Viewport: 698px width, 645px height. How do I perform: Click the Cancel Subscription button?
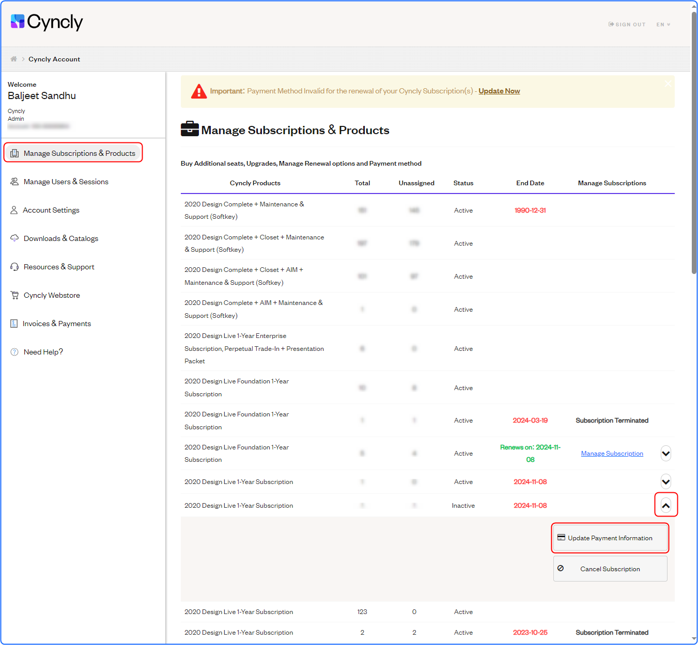tap(610, 569)
